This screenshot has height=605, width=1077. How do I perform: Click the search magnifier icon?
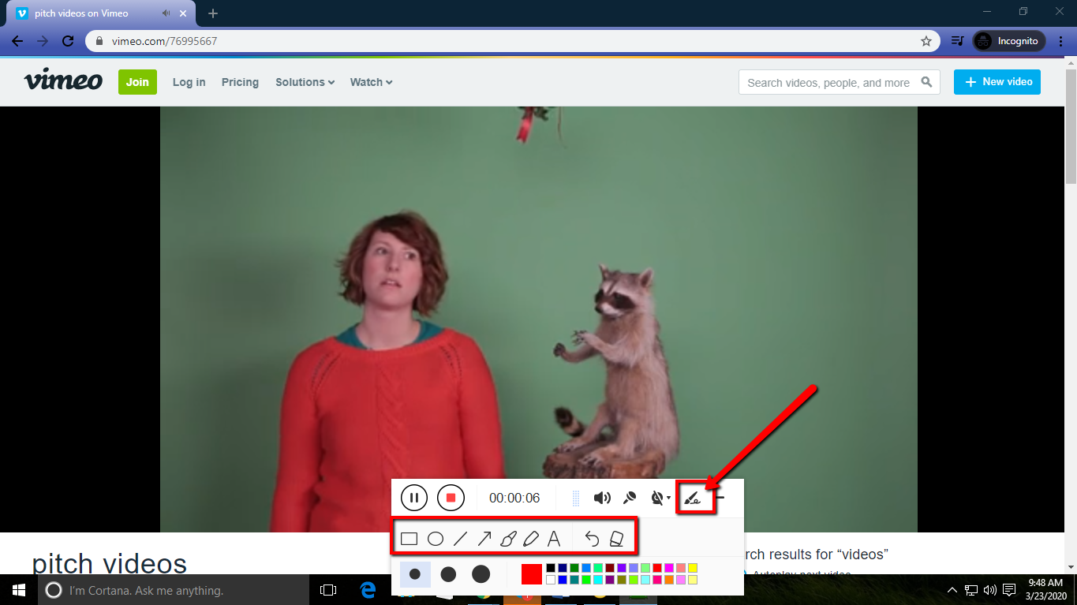(926, 82)
